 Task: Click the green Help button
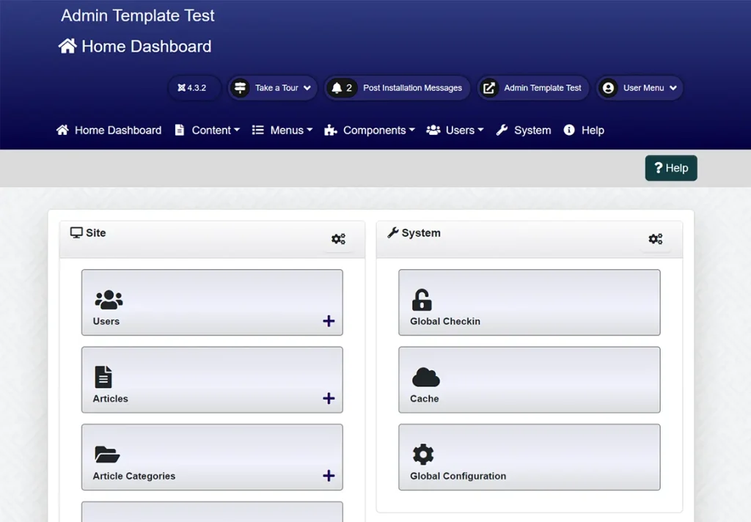click(671, 168)
